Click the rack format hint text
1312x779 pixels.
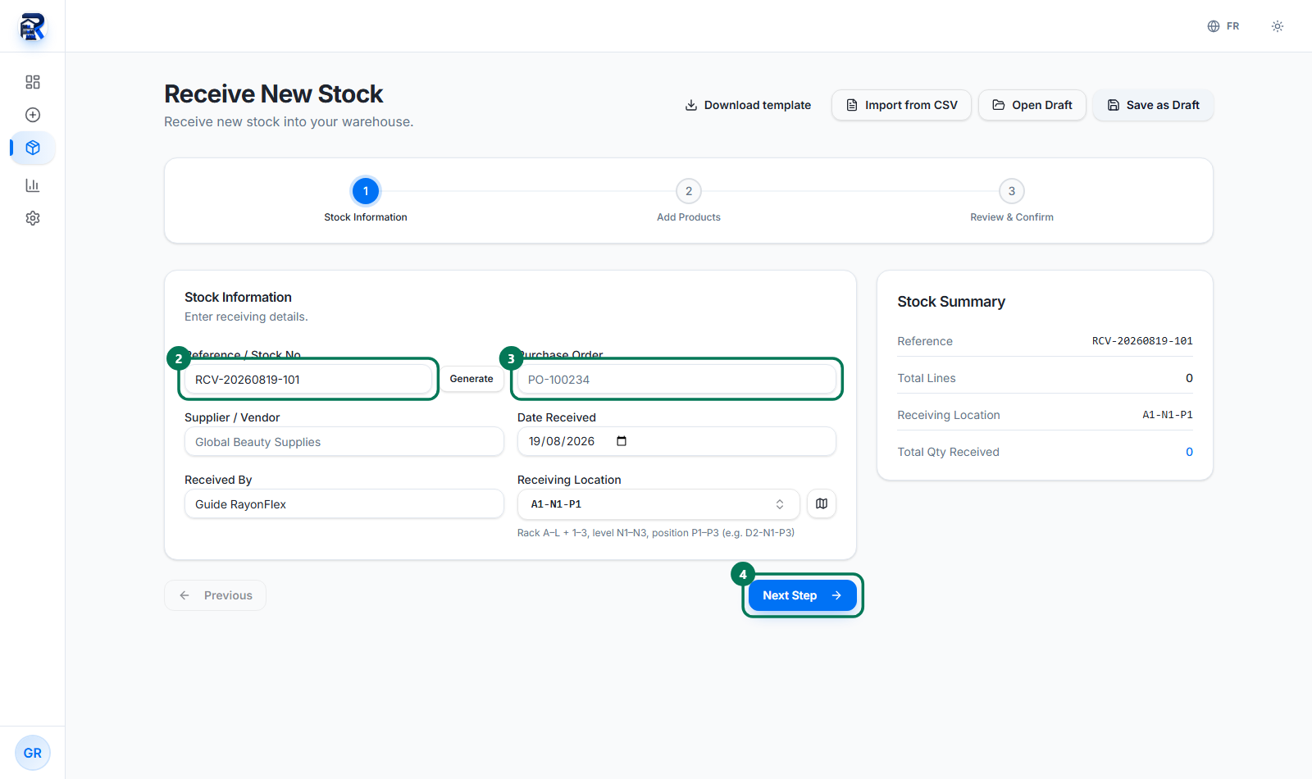click(656, 533)
